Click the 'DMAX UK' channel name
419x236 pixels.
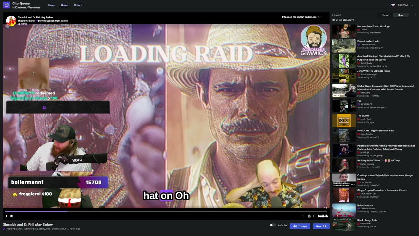[x=365, y=93]
